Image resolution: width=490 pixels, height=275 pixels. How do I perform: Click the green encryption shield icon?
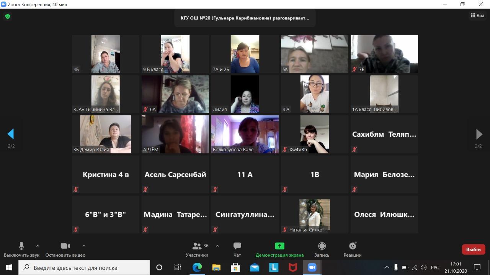click(7, 16)
